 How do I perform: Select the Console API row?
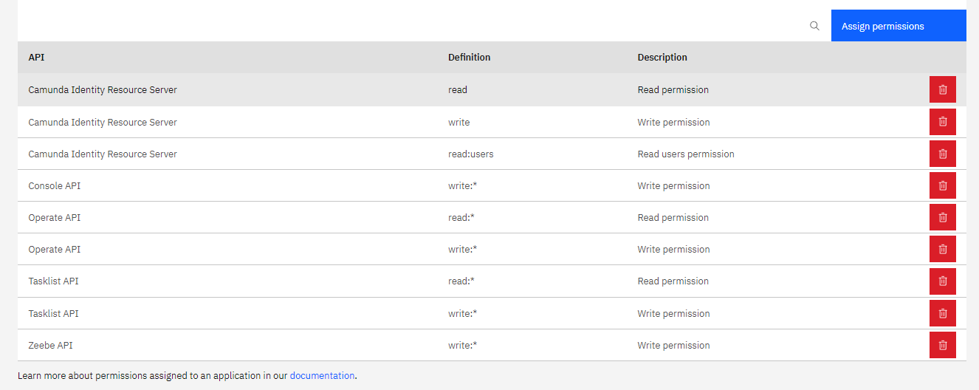(x=492, y=185)
